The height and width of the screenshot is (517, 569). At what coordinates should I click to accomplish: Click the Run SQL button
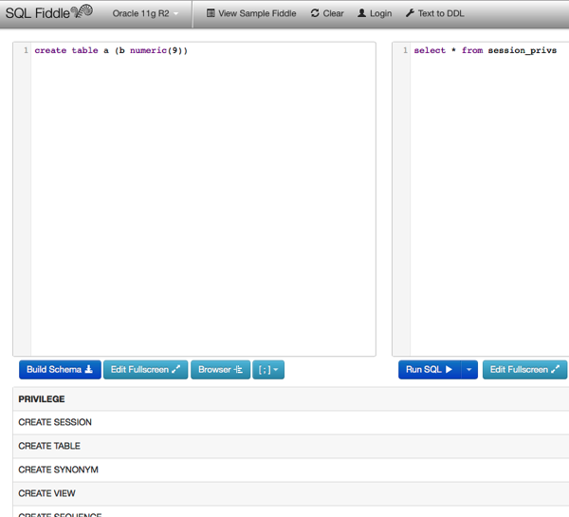[x=430, y=370]
